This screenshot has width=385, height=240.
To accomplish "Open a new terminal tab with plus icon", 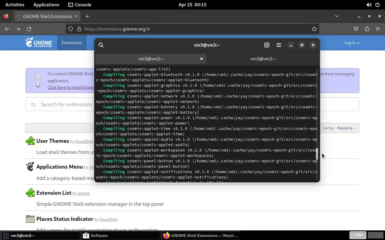I will pos(267,45).
